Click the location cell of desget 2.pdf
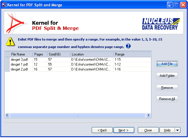The width and height of the screenshot is (188, 138). click(92, 69)
